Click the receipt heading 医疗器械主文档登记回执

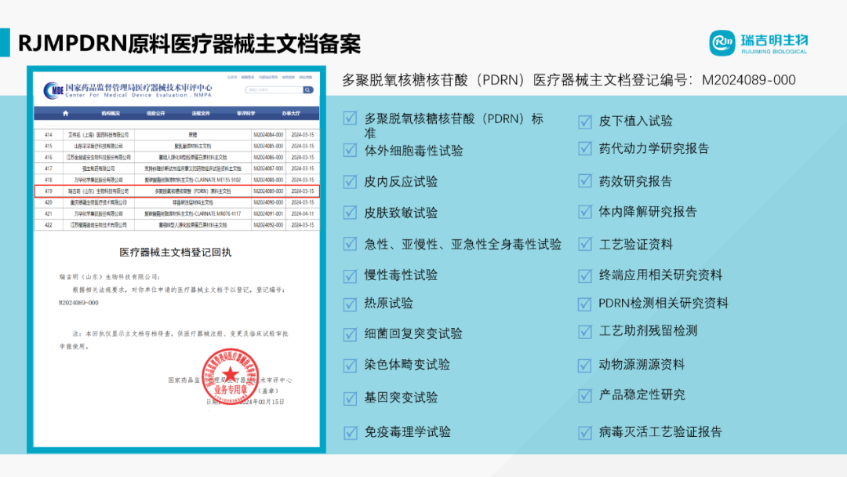coord(175,253)
